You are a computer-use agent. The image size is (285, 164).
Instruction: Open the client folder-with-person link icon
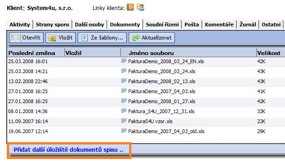[140, 7]
